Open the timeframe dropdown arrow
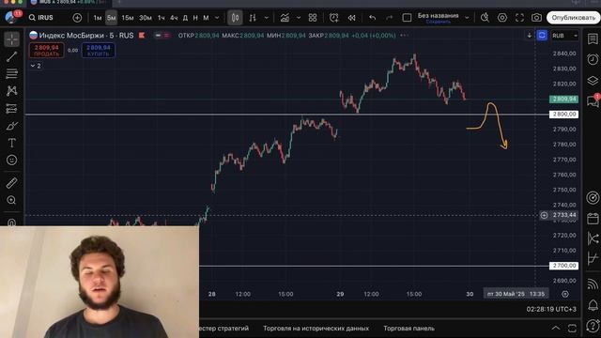 point(217,18)
